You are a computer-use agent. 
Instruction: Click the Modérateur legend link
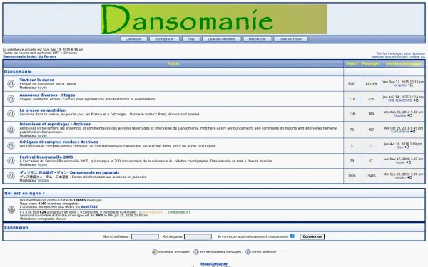179,212
